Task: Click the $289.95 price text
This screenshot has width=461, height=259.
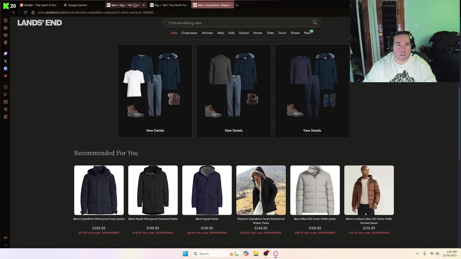Action: coord(99,228)
